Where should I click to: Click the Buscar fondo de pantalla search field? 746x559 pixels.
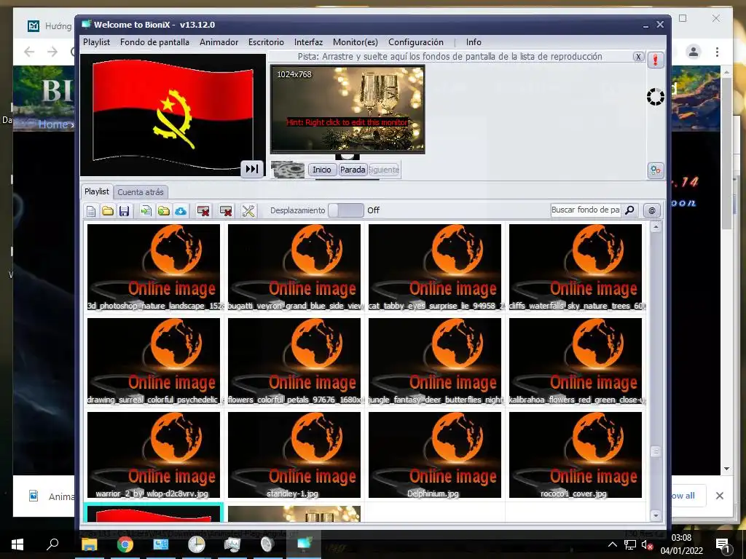[585, 210]
